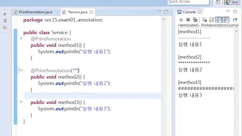242x136 pixels.
Task: Clear the Console output
Action: click(204, 20)
